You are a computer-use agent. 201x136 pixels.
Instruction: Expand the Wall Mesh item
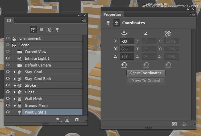coord(15,99)
